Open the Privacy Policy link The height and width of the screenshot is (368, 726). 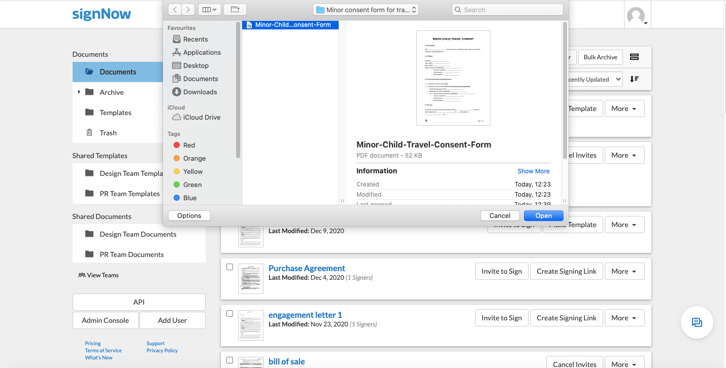pyautogui.click(x=162, y=350)
